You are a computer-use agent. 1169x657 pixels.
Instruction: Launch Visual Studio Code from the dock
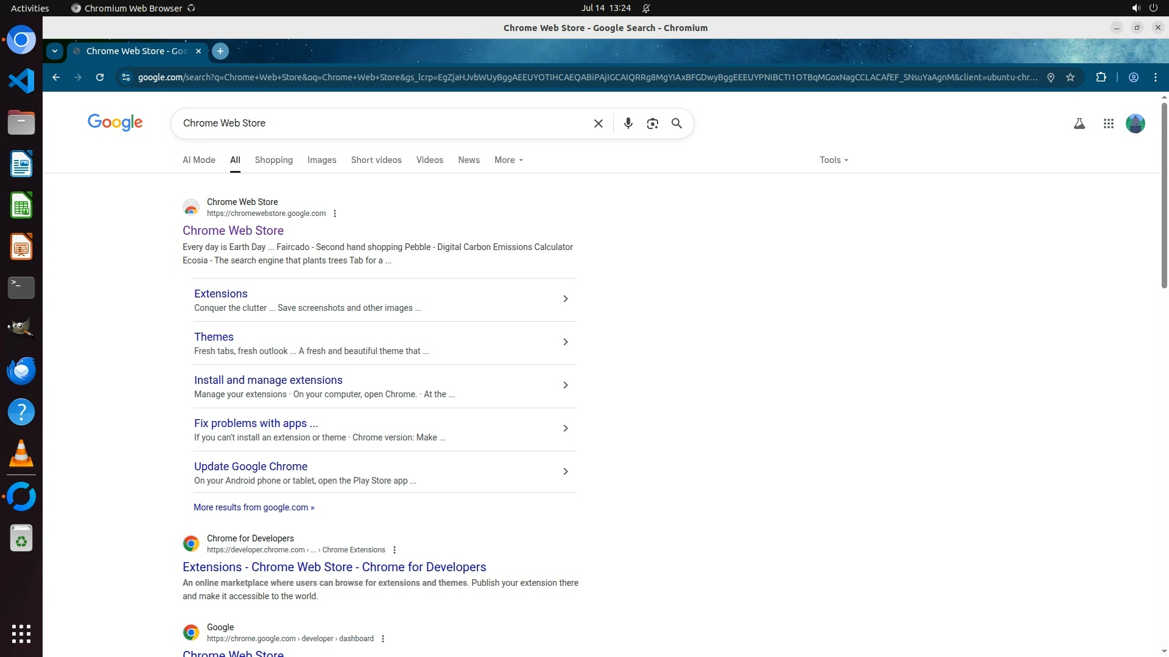[21, 81]
